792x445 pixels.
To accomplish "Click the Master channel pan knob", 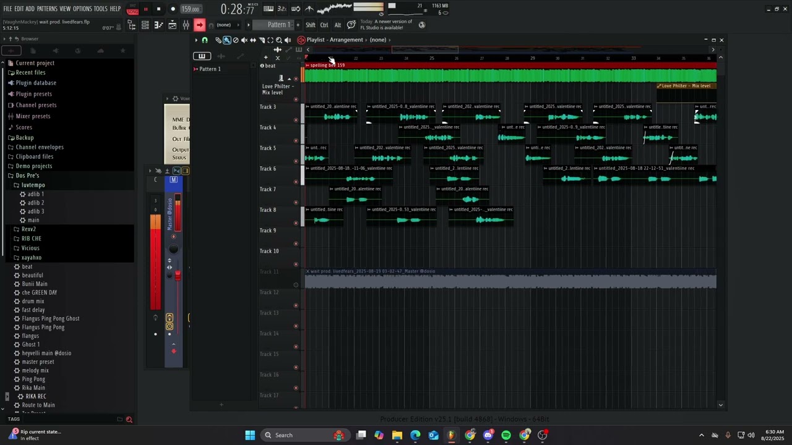I will (x=174, y=249).
